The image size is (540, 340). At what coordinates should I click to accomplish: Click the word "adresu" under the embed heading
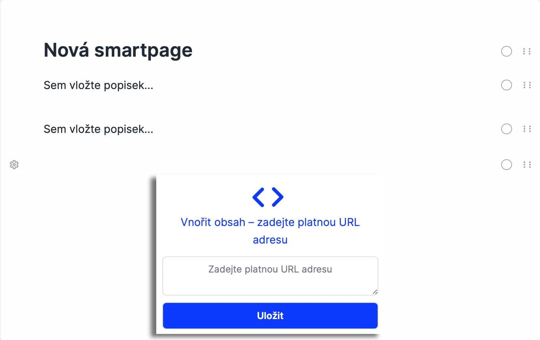point(270,240)
